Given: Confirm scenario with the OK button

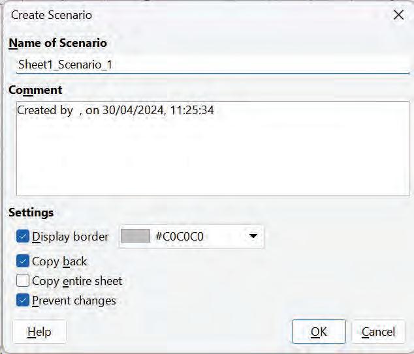Looking at the screenshot, I should [319, 332].
